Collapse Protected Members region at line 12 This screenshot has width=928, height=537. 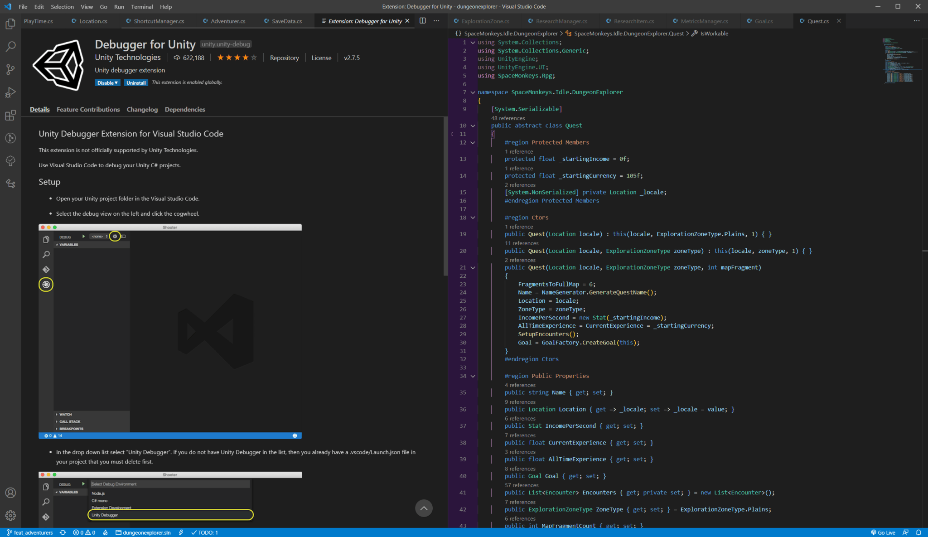[473, 142]
